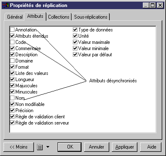Uncheck Type de données
This screenshot has height=156, width=166.
(x=75, y=30)
